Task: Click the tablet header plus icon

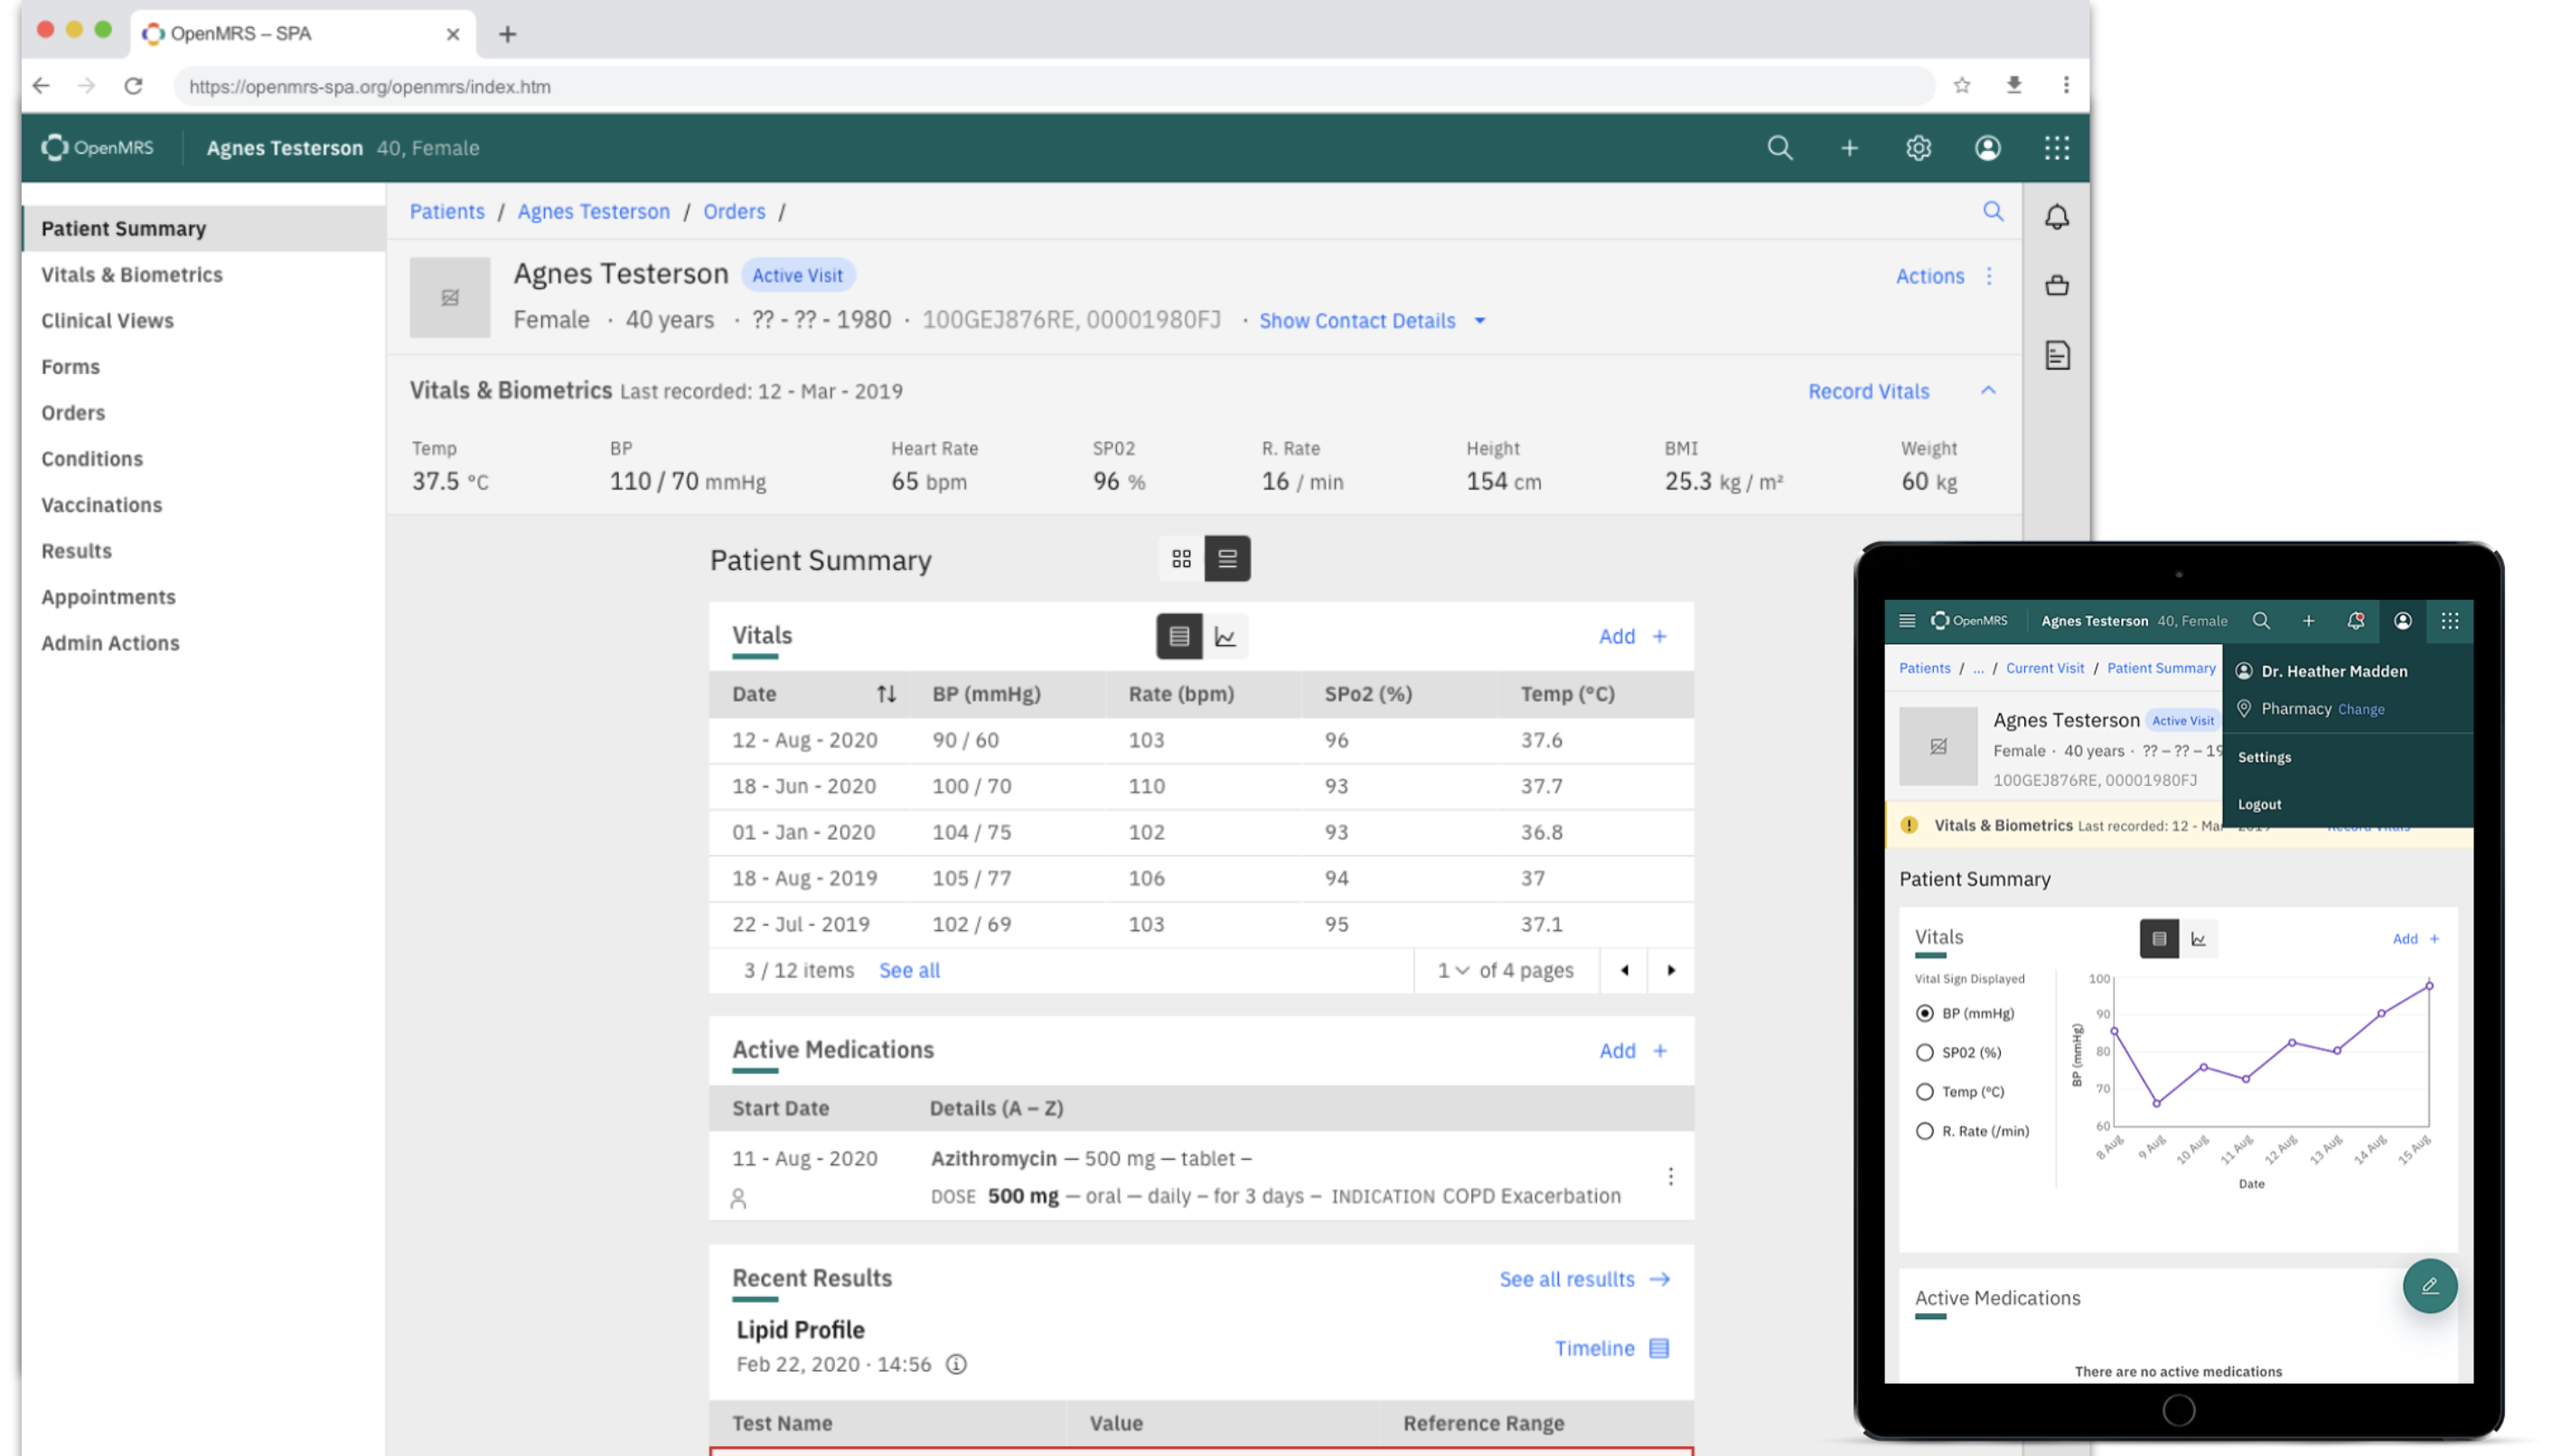Action: click(2308, 621)
